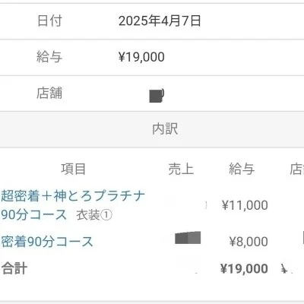This screenshot has width=304, height=304.
Task: Click the ¥11,000 pay amount
Action: click(x=245, y=205)
